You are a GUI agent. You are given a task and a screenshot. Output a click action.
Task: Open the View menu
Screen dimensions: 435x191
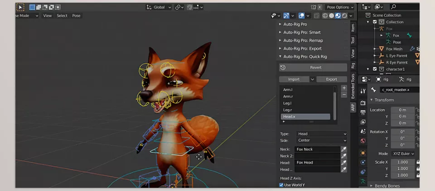click(48, 16)
